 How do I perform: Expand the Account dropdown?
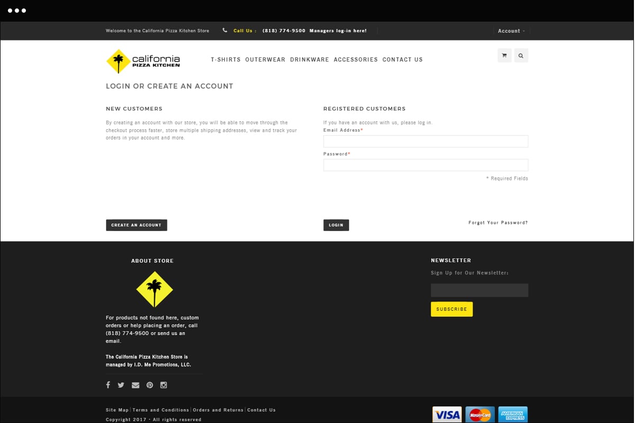coord(511,31)
